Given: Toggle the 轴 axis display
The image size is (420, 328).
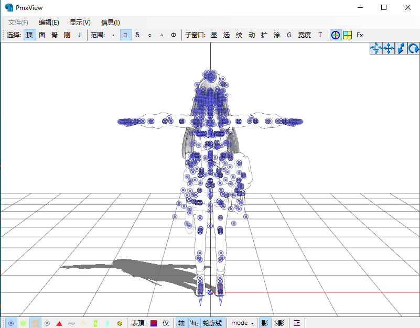Looking at the screenshot, I should pyautogui.click(x=181, y=323).
